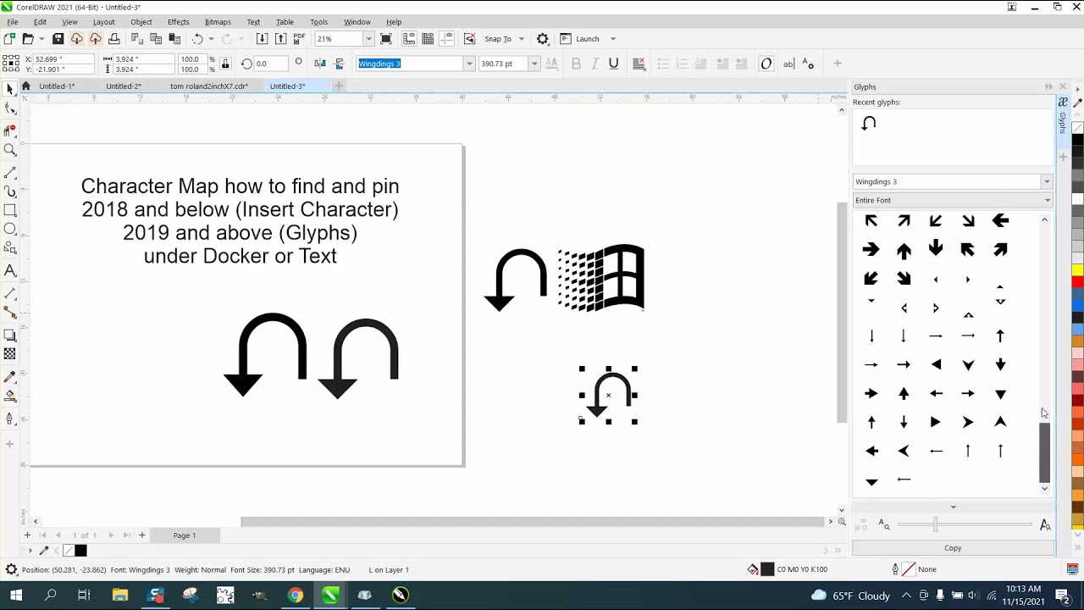Open the font name dropdown arrow
The width and height of the screenshot is (1084, 610).
[468, 64]
